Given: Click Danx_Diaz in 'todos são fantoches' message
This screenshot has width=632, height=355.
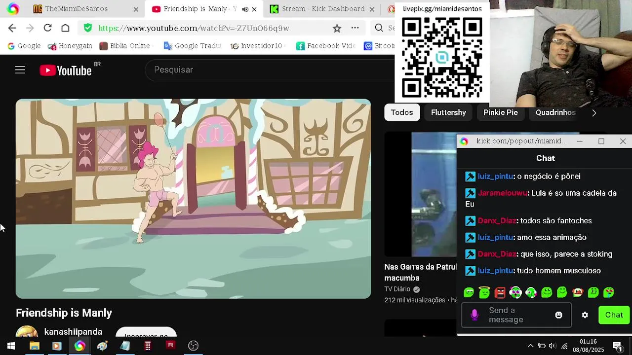Looking at the screenshot, I should [497, 220].
